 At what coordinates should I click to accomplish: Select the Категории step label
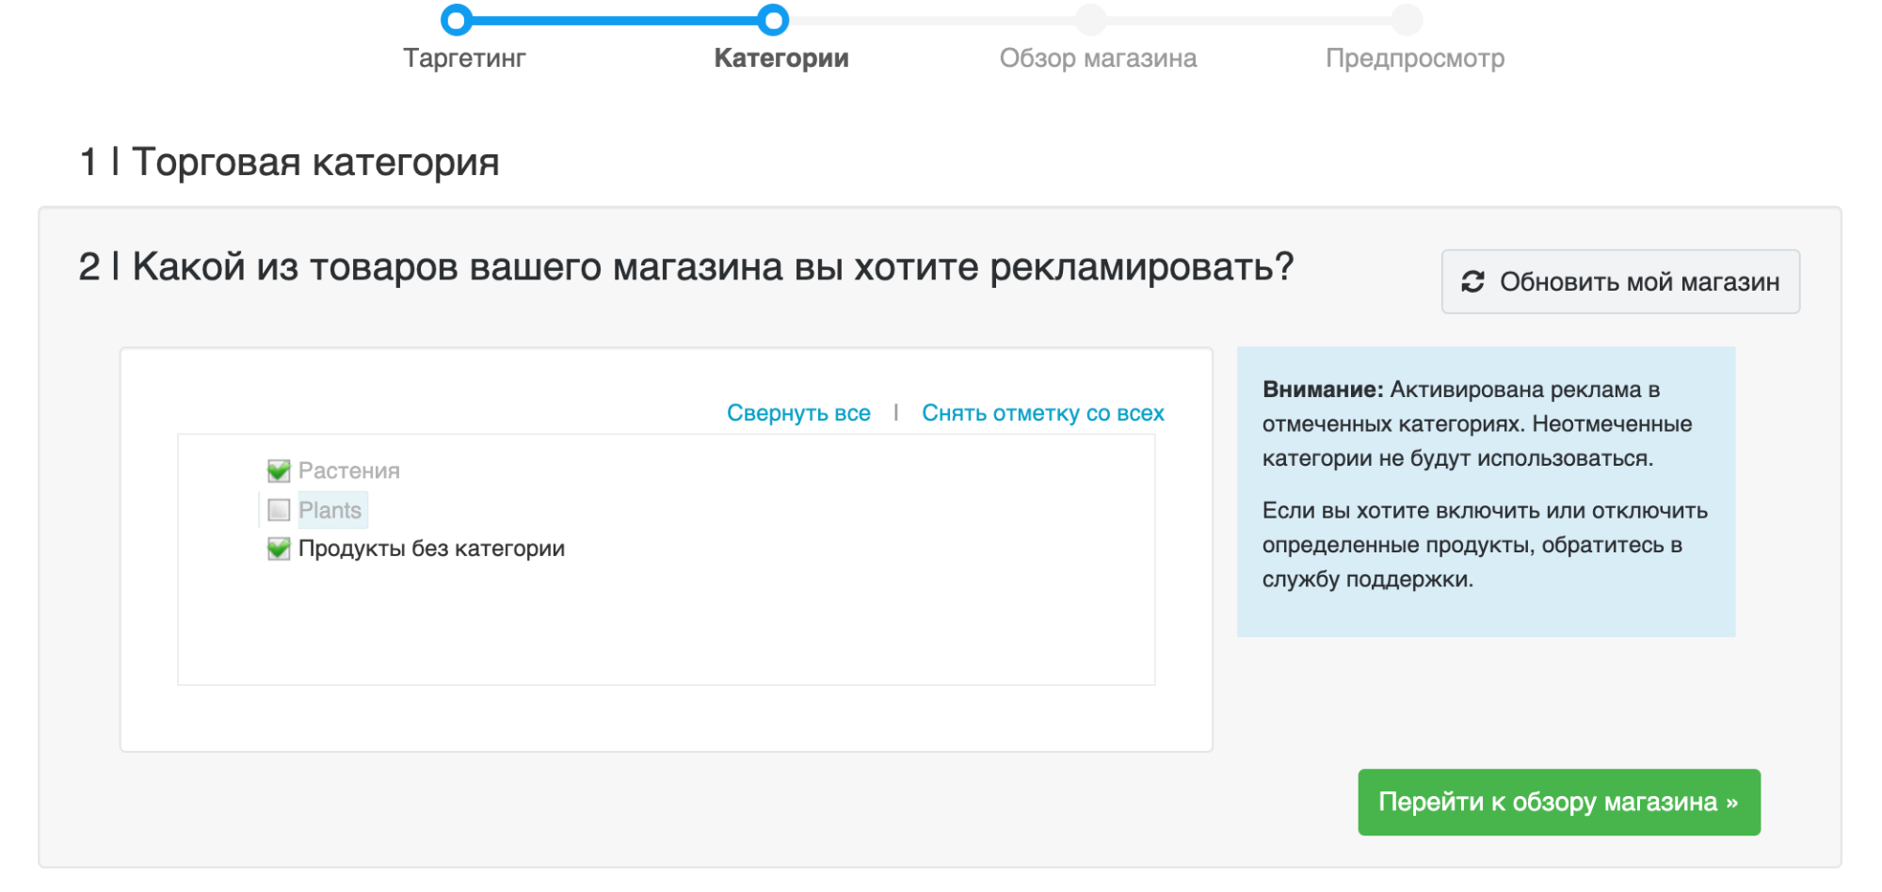point(781,58)
